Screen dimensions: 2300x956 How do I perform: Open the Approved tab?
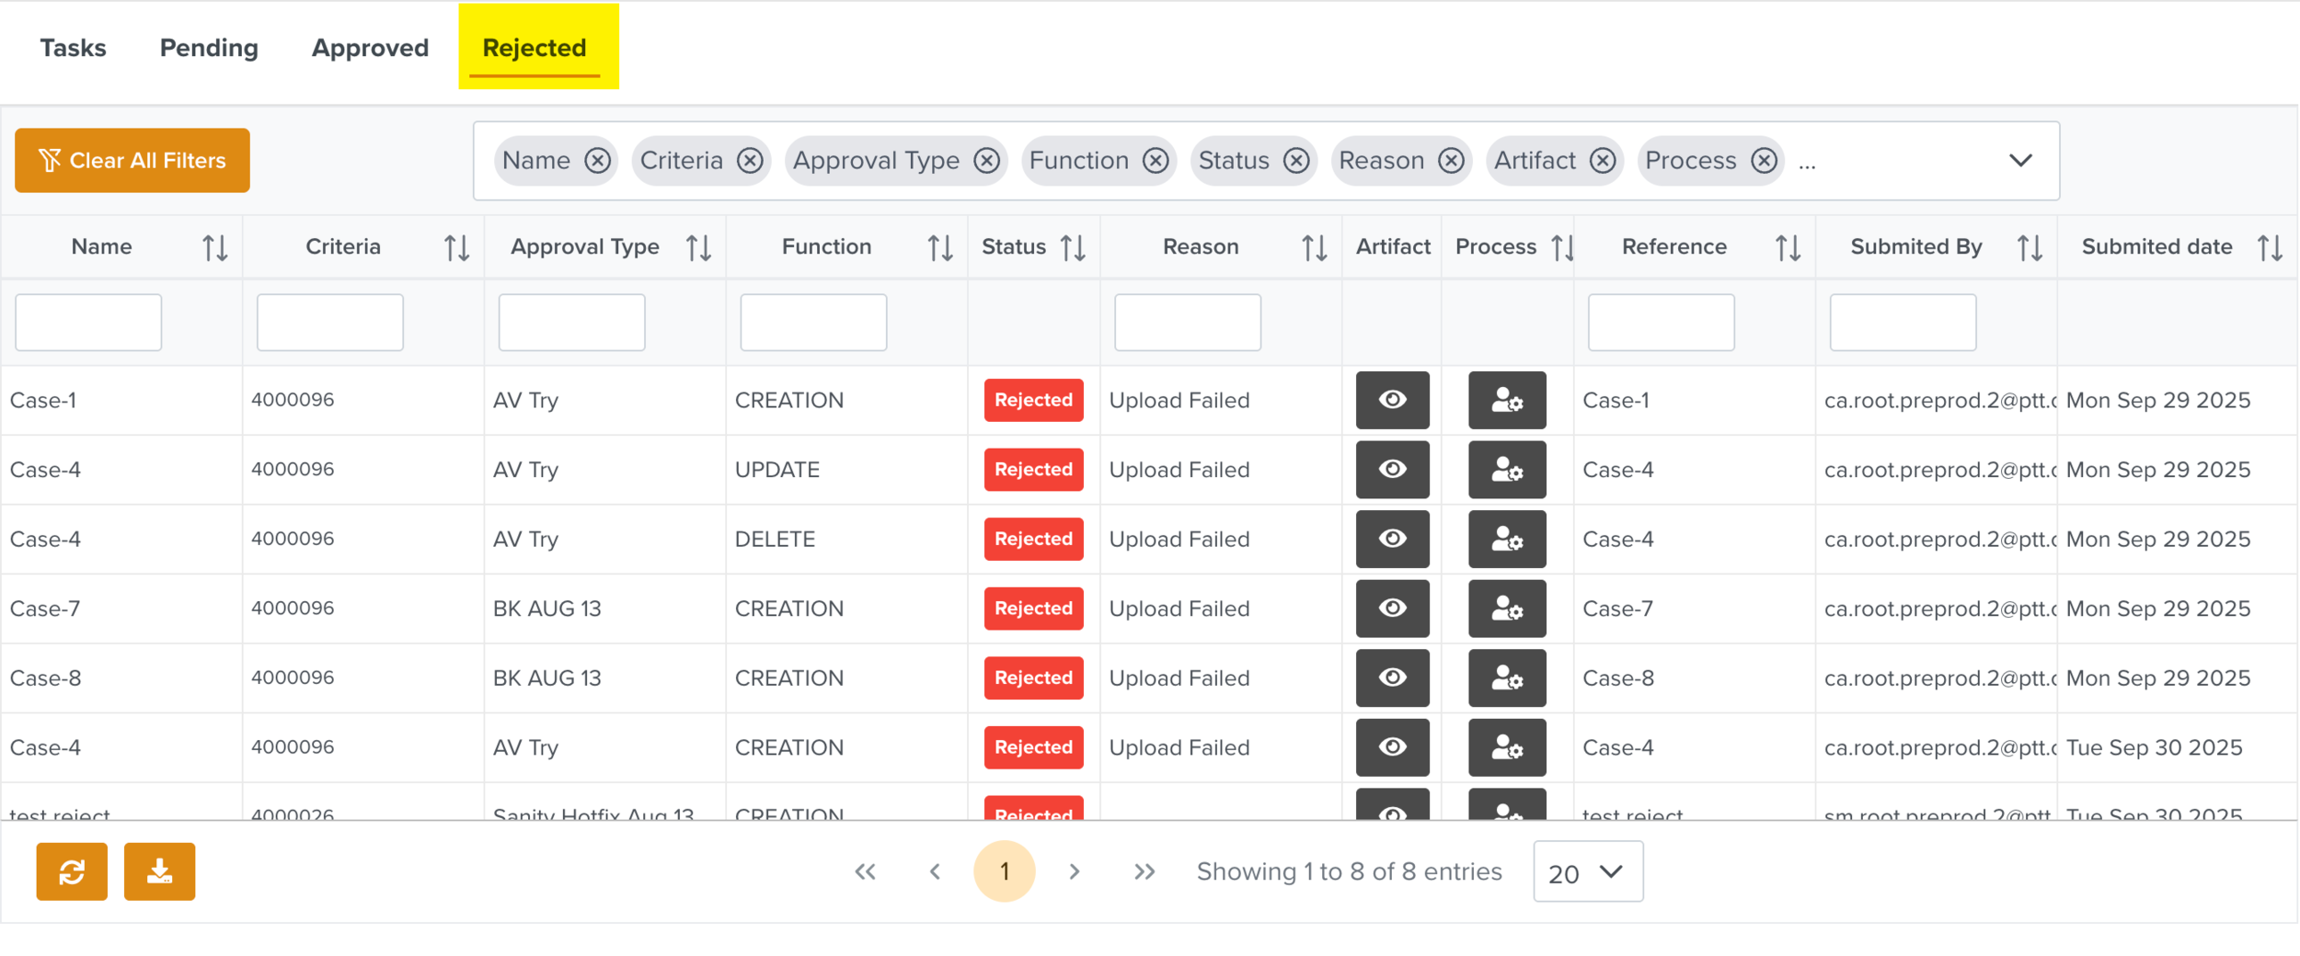[x=370, y=48]
